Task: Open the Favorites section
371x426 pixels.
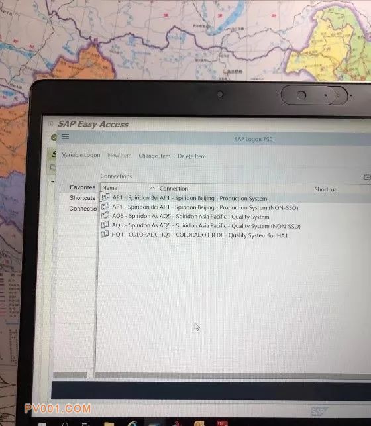Action: tap(83, 187)
